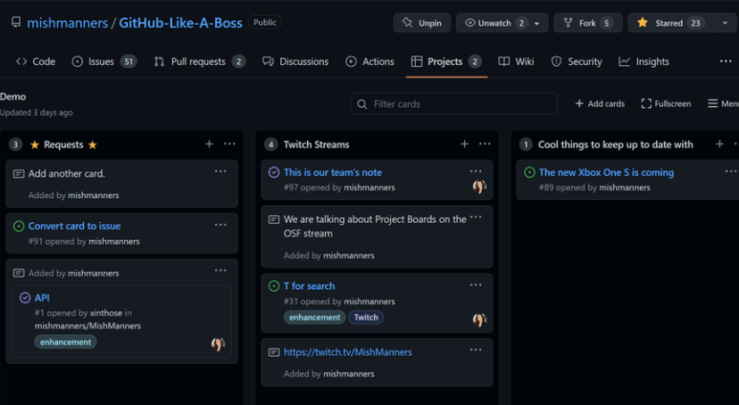Open Requests column options menu
This screenshot has height=405, width=739.
(229, 145)
